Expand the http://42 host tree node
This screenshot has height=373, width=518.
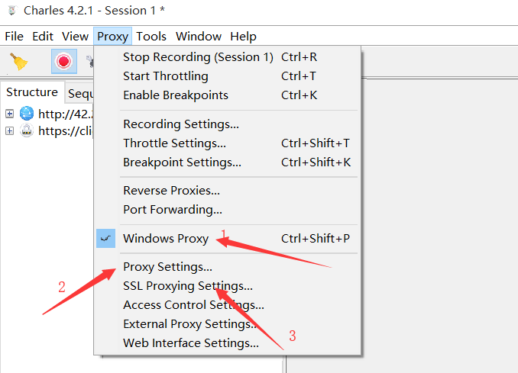point(10,114)
